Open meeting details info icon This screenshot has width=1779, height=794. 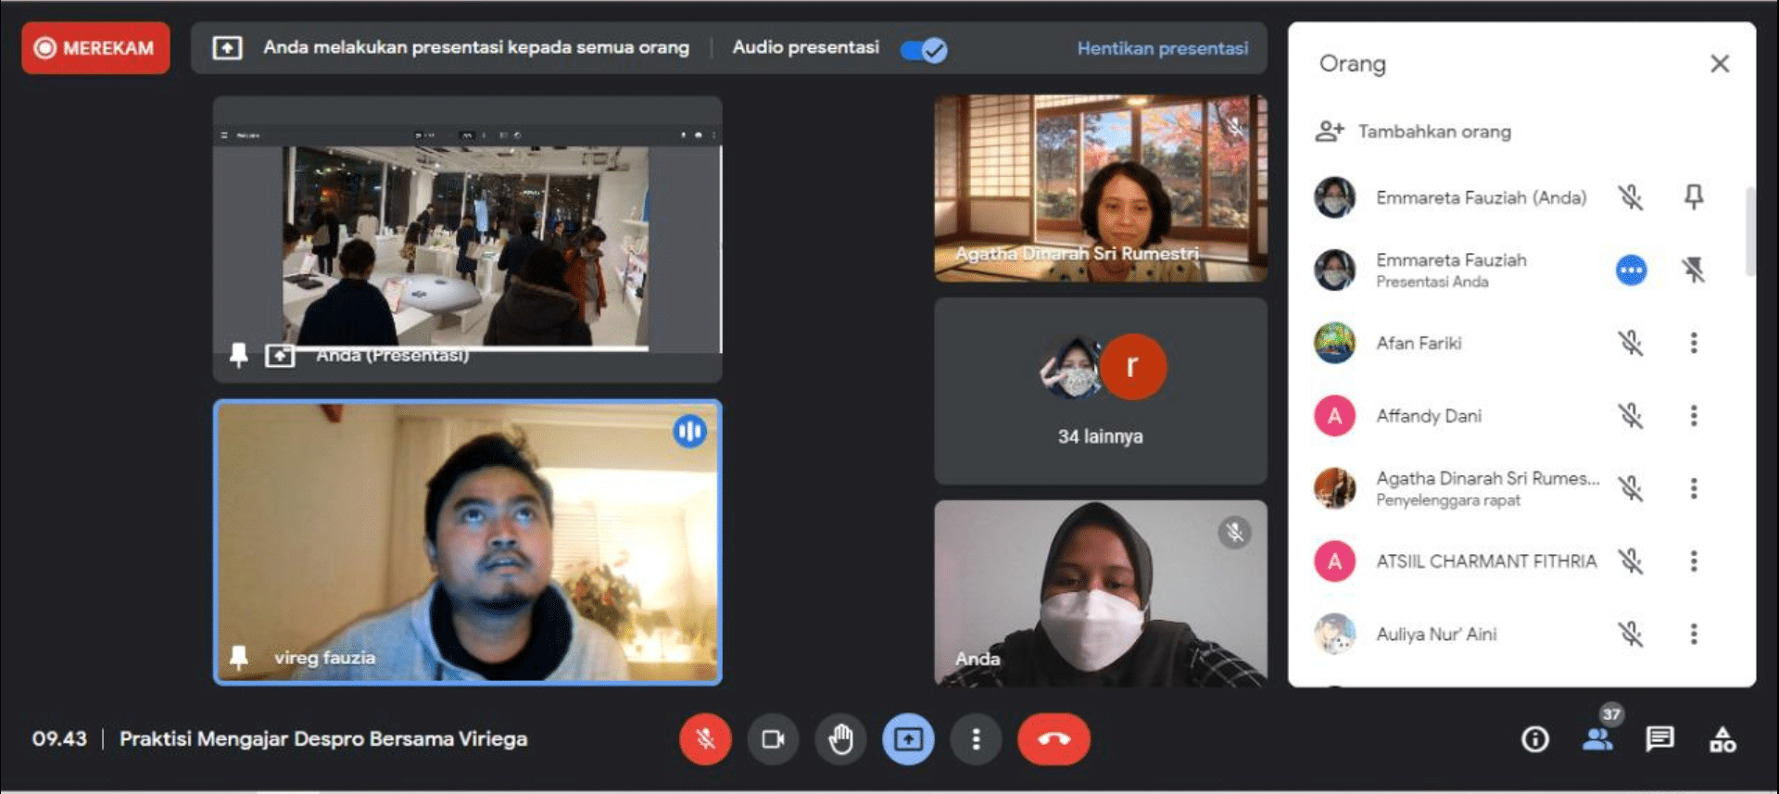(x=1534, y=738)
